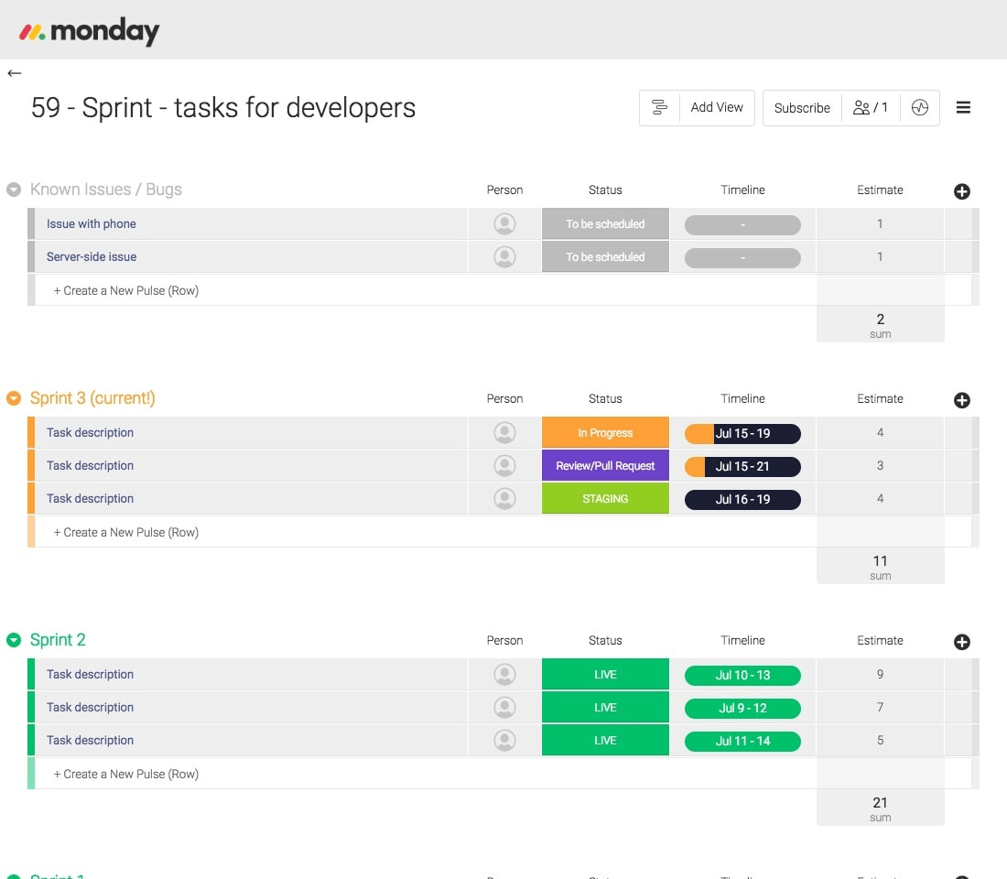Set timeline for Issue with phone
Screen dimensions: 1007x879
point(742,225)
